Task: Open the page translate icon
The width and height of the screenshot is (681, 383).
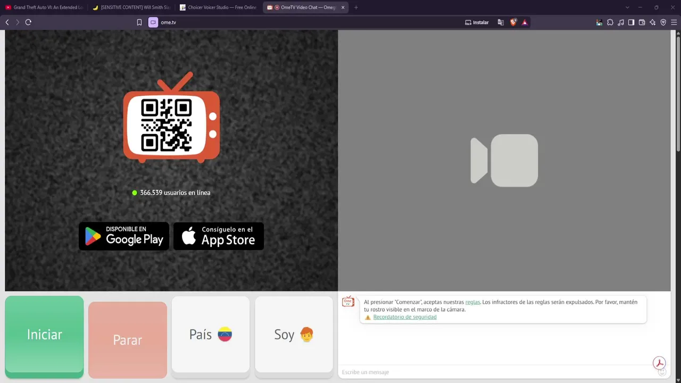Action: tap(501, 22)
